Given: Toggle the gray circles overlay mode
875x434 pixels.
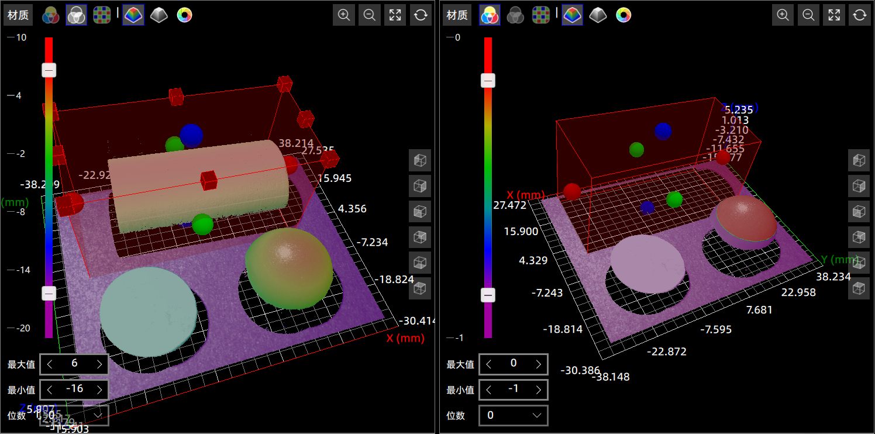Looking at the screenshot, I should click(76, 15).
